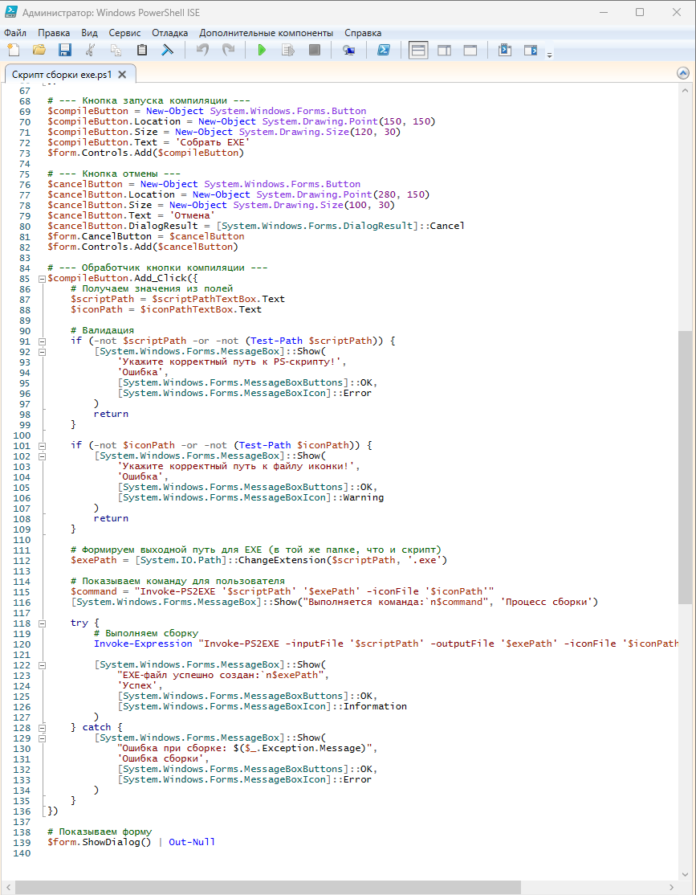
Task: Click the comment '# --- Кнопка отмены ---'
Action: (x=114, y=174)
